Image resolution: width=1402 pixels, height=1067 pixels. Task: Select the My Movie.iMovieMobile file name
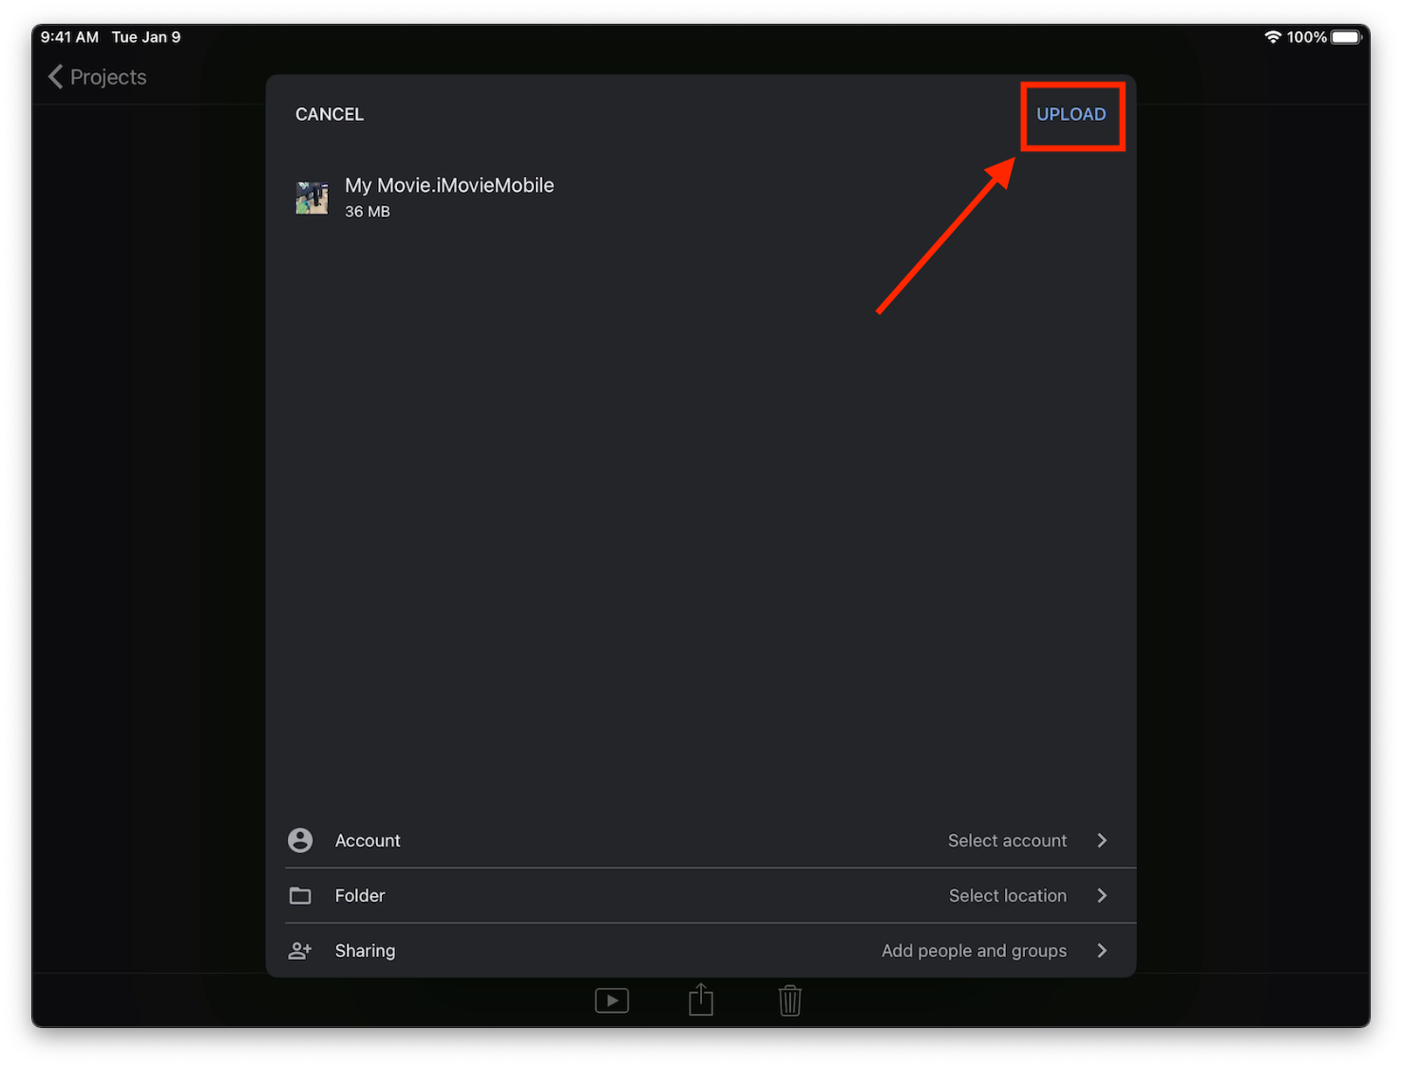coord(449,185)
